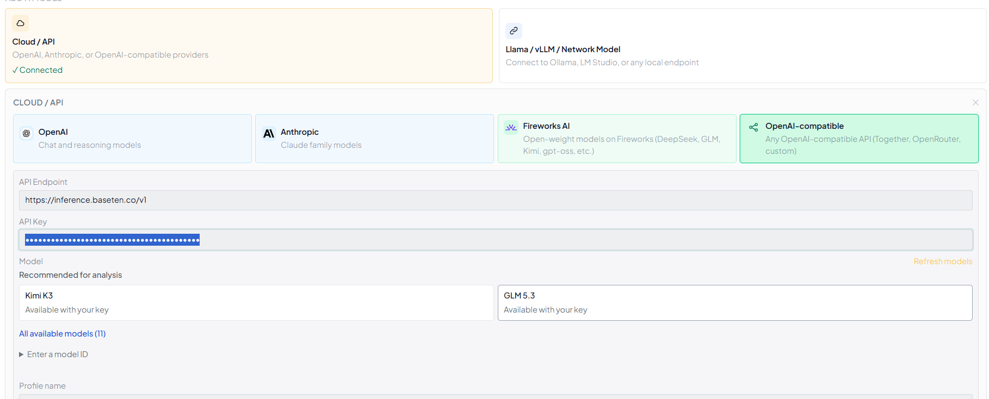Pick the OpenAI-compatible provider tile
The height and width of the screenshot is (399, 989).
[x=859, y=139]
